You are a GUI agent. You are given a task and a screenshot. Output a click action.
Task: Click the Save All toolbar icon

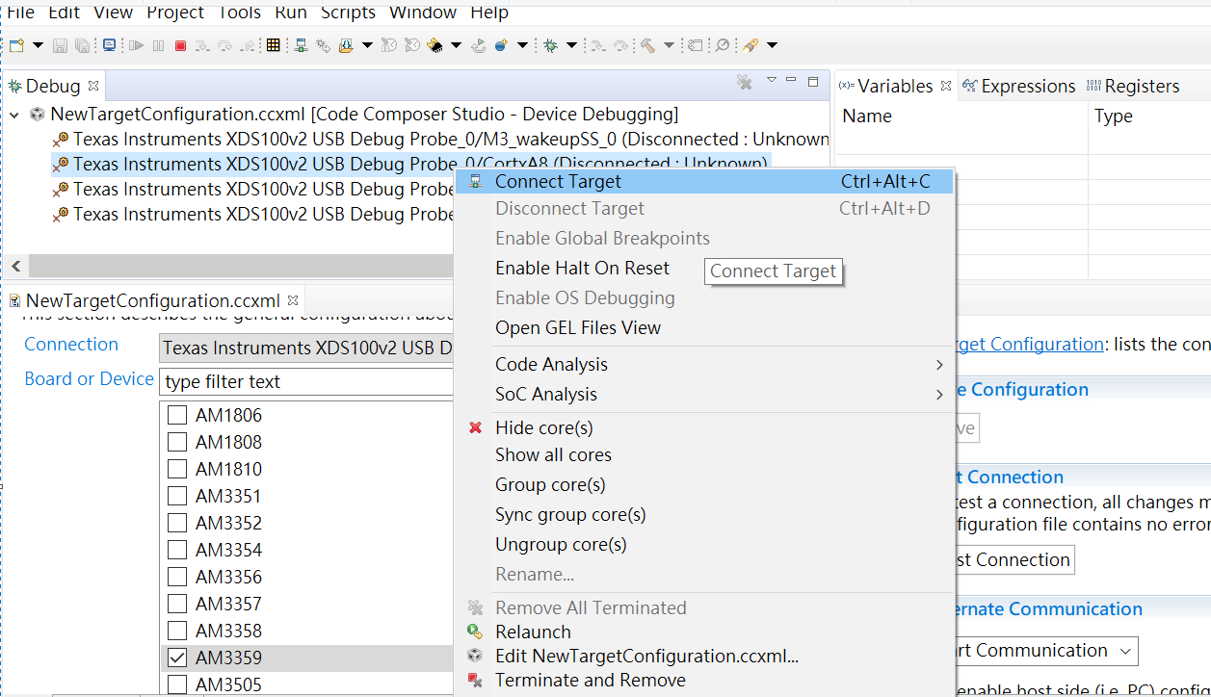tap(82, 45)
